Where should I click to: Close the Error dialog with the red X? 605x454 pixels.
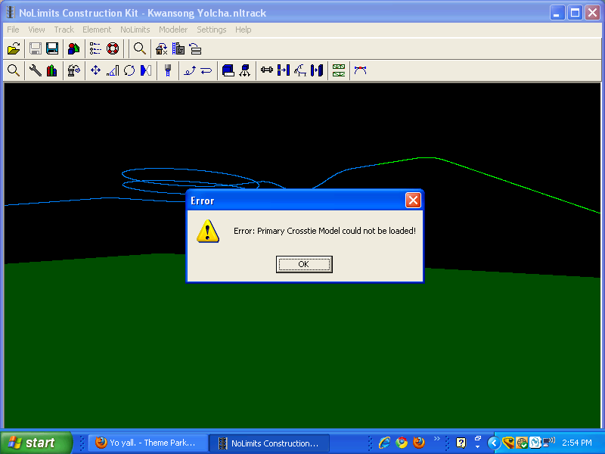coord(413,201)
